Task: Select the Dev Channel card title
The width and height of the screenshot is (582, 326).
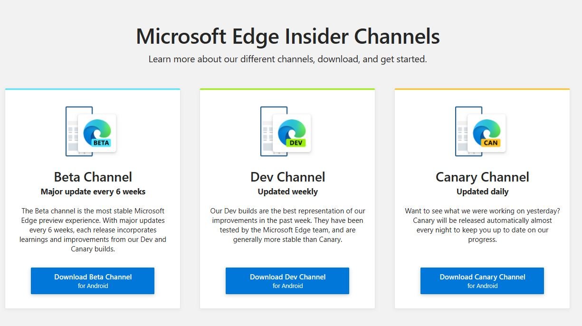Action: coord(287,177)
